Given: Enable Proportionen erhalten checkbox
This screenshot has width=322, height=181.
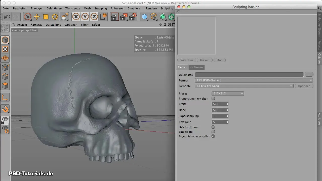Looking at the screenshot, I should [x=213, y=99].
